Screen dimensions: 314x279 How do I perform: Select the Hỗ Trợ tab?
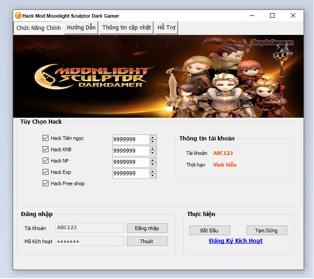(166, 28)
